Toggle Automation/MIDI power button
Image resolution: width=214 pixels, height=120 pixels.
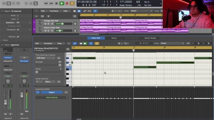click(x=38, y=92)
